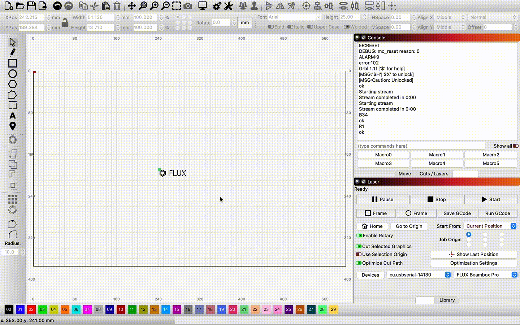Select the Position Laser pin tool
The width and height of the screenshot is (520, 325).
(x=12, y=126)
